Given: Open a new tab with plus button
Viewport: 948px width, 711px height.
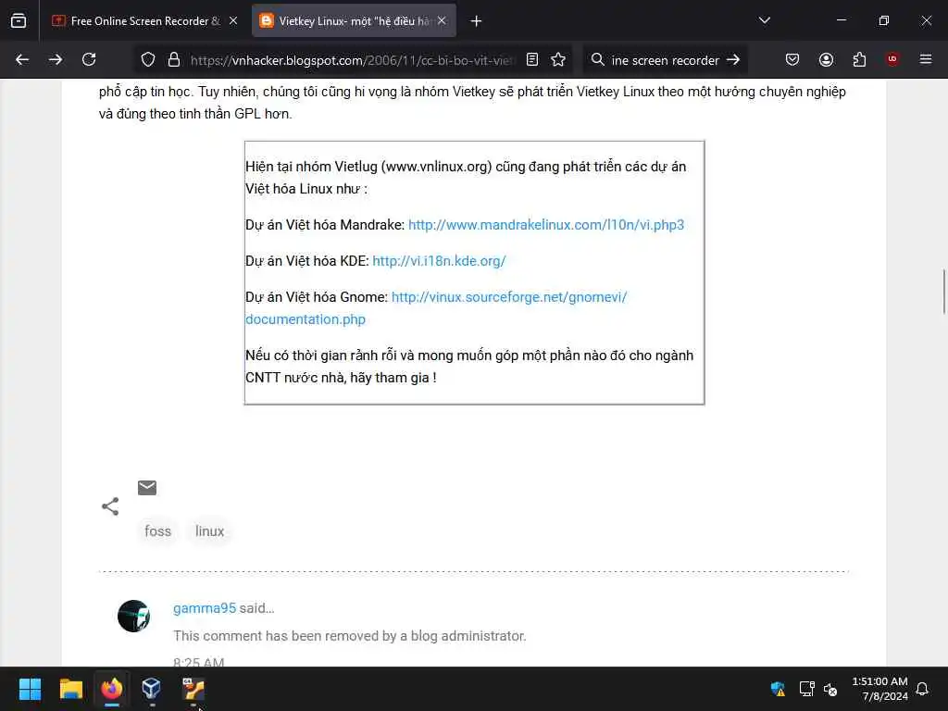Looking at the screenshot, I should pos(476,21).
